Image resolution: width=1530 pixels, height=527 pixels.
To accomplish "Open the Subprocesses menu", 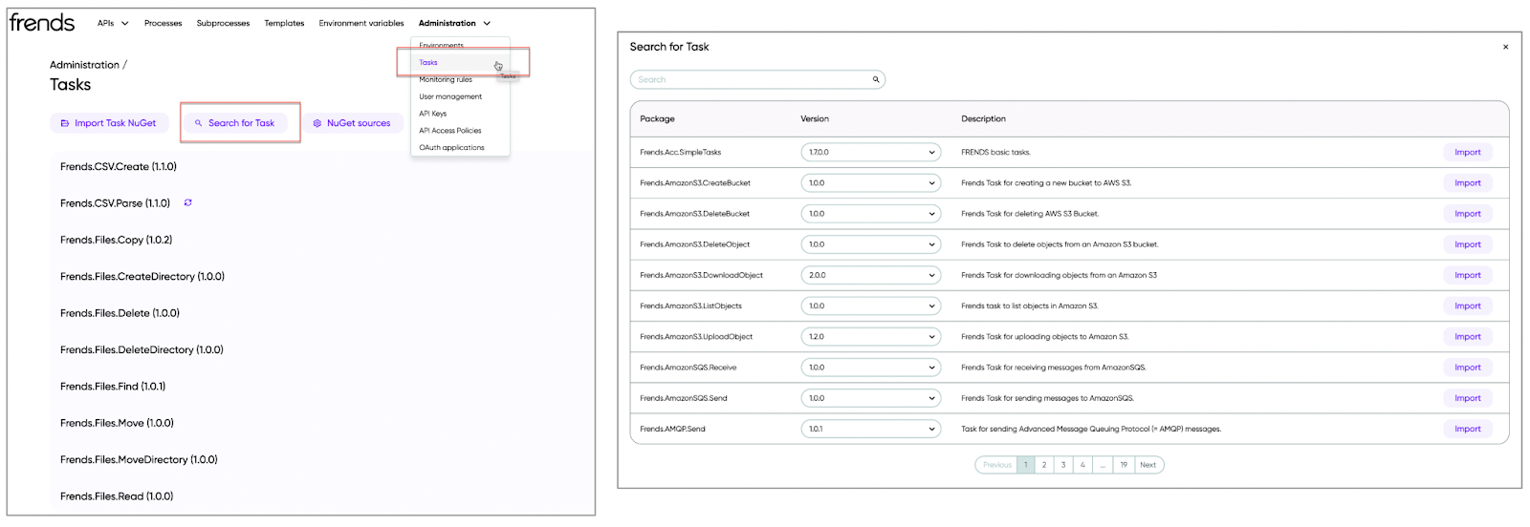I will point(223,23).
